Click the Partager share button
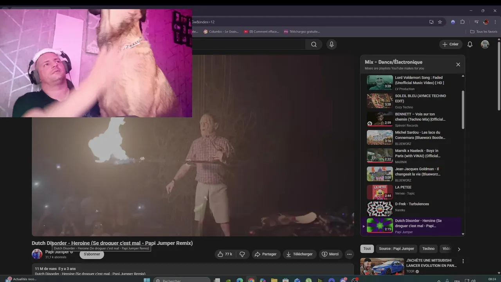 pos(266,254)
